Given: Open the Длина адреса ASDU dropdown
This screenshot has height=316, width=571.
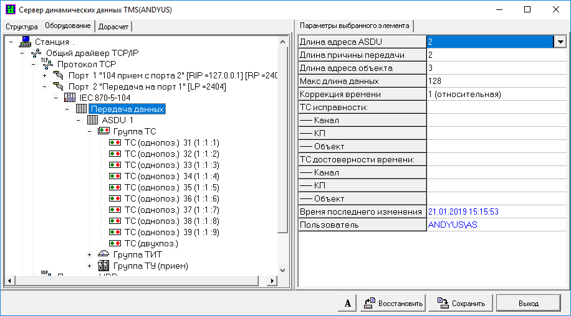Looking at the screenshot, I should coord(560,42).
